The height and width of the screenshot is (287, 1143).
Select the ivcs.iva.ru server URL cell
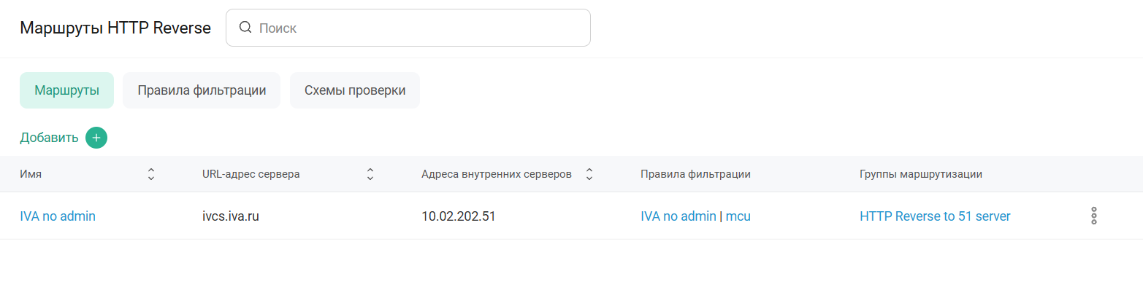(232, 216)
